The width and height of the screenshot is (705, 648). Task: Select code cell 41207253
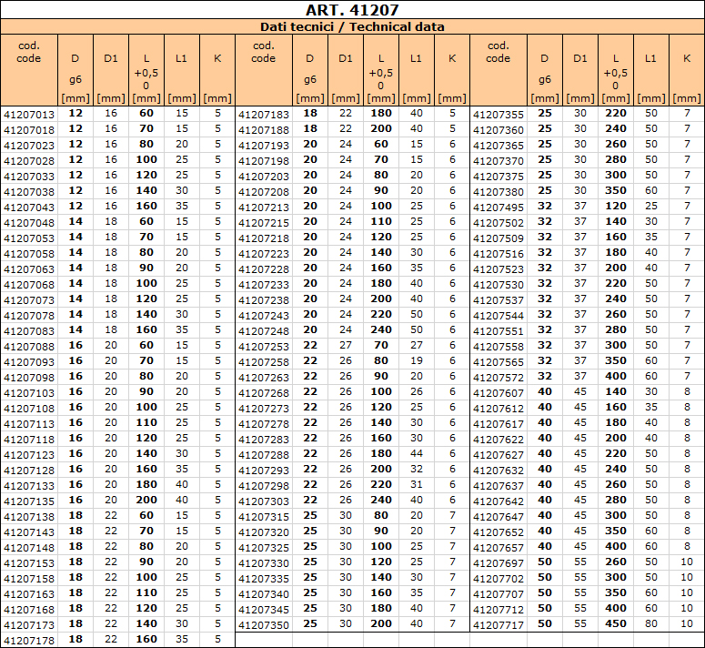[x=264, y=347]
